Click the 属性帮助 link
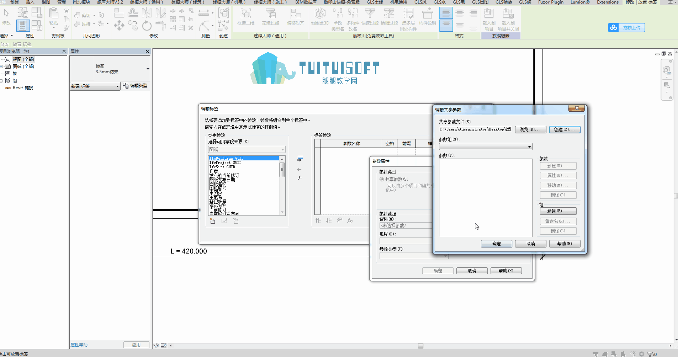Viewport: 678px width, 357px height. (x=79, y=345)
